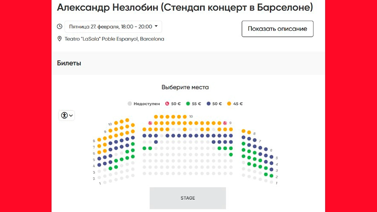Image resolution: width=377 pixels, height=212 pixels.
Task: Click the green 55 € legend circle
Action: 188,104
